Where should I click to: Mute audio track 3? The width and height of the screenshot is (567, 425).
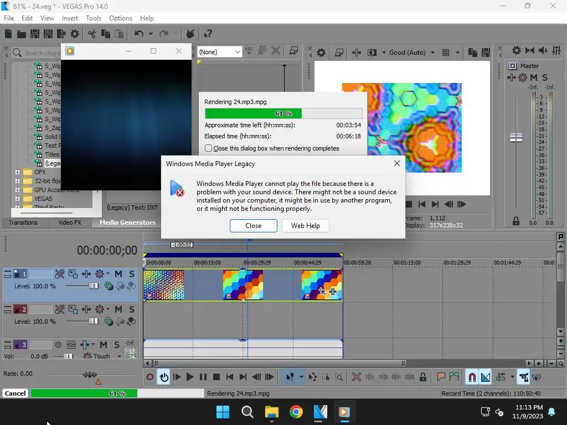pyautogui.click(x=104, y=345)
